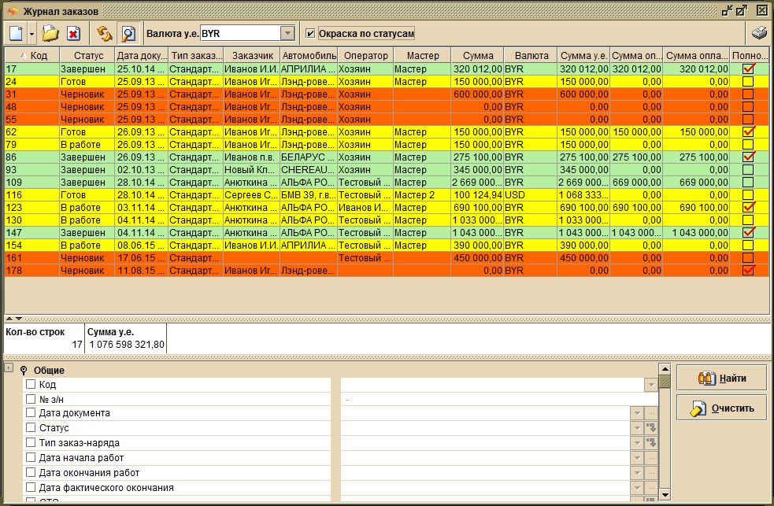This screenshot has height=506, width=774.
Task: Open the Тип заказ-наряда filter dropdown arrow
Action: click(637, 443)
